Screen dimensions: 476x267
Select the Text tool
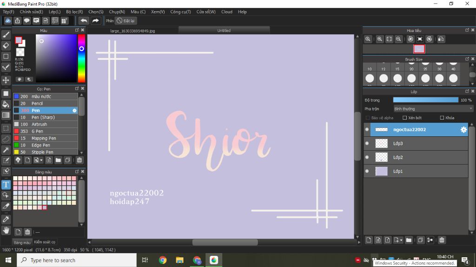[6, 184]
